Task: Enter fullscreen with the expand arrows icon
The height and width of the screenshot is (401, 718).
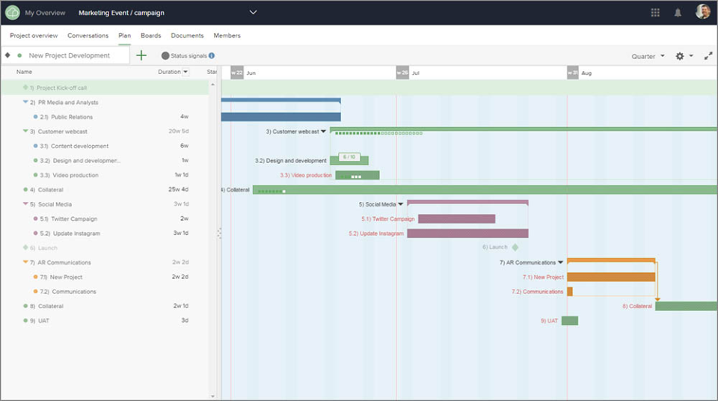Action: (x=708, y=56)
